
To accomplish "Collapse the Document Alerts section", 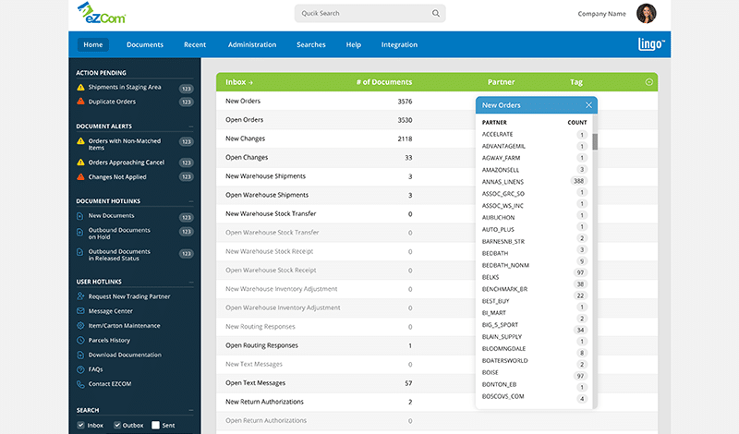I will tap(190, 126).
